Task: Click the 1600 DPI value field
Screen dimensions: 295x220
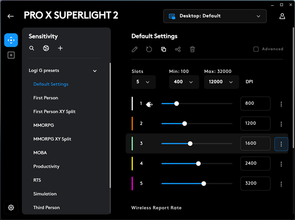Action: pos(255,143)
